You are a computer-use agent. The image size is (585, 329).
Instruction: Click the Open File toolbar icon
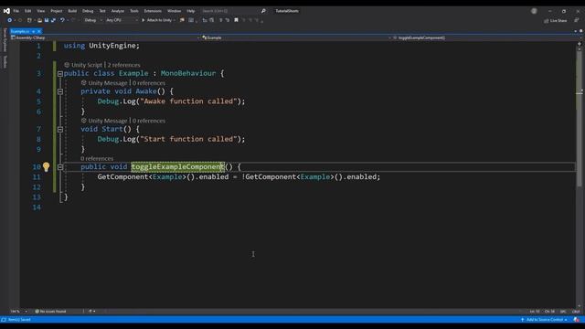[x=39, y=20]
